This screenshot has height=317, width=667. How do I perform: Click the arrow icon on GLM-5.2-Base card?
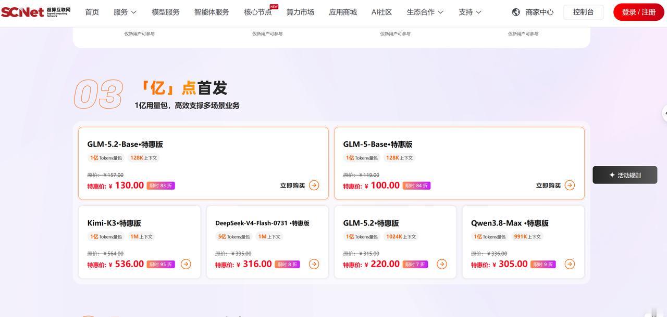tap(314, 186)
